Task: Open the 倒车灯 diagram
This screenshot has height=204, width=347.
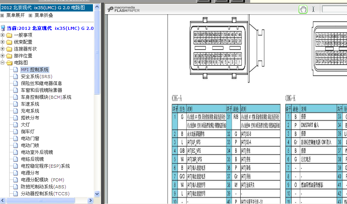Action: point(28,132)
